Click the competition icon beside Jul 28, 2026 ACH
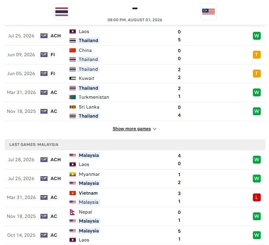The width and height of the screenshot is (269, 245). click(x=44, y=160)
